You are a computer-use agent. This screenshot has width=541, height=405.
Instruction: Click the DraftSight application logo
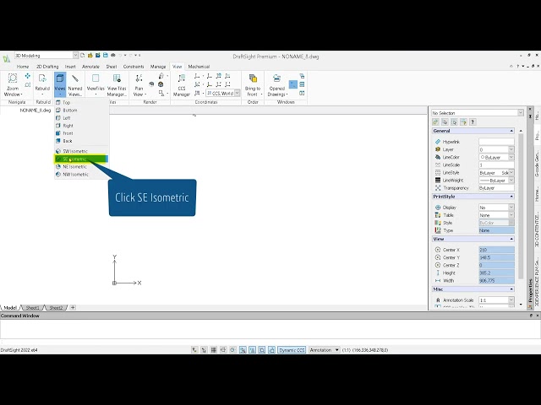pyautogui.click(x=7, y=58)
